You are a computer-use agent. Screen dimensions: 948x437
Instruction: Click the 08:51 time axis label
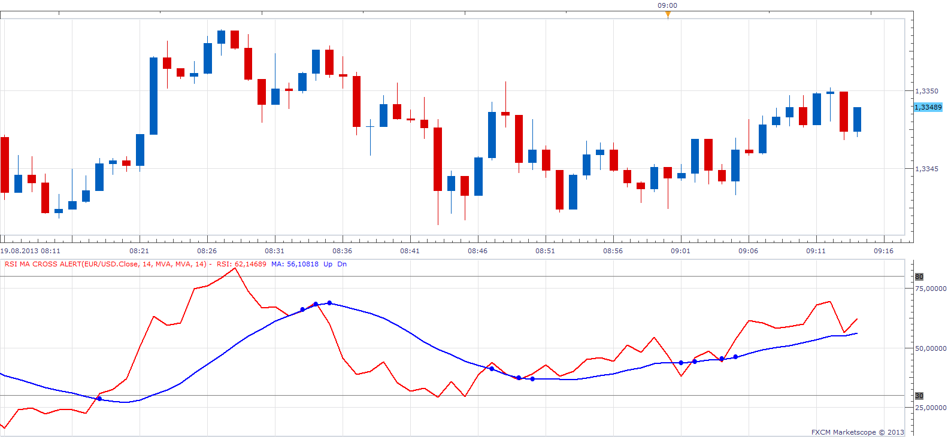tap(545, 251)
